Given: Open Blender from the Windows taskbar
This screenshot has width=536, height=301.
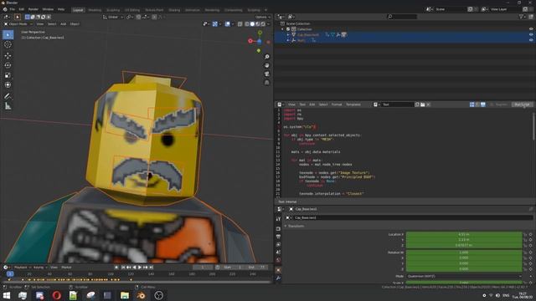Looking at the screenshot, I should point(142,295).
